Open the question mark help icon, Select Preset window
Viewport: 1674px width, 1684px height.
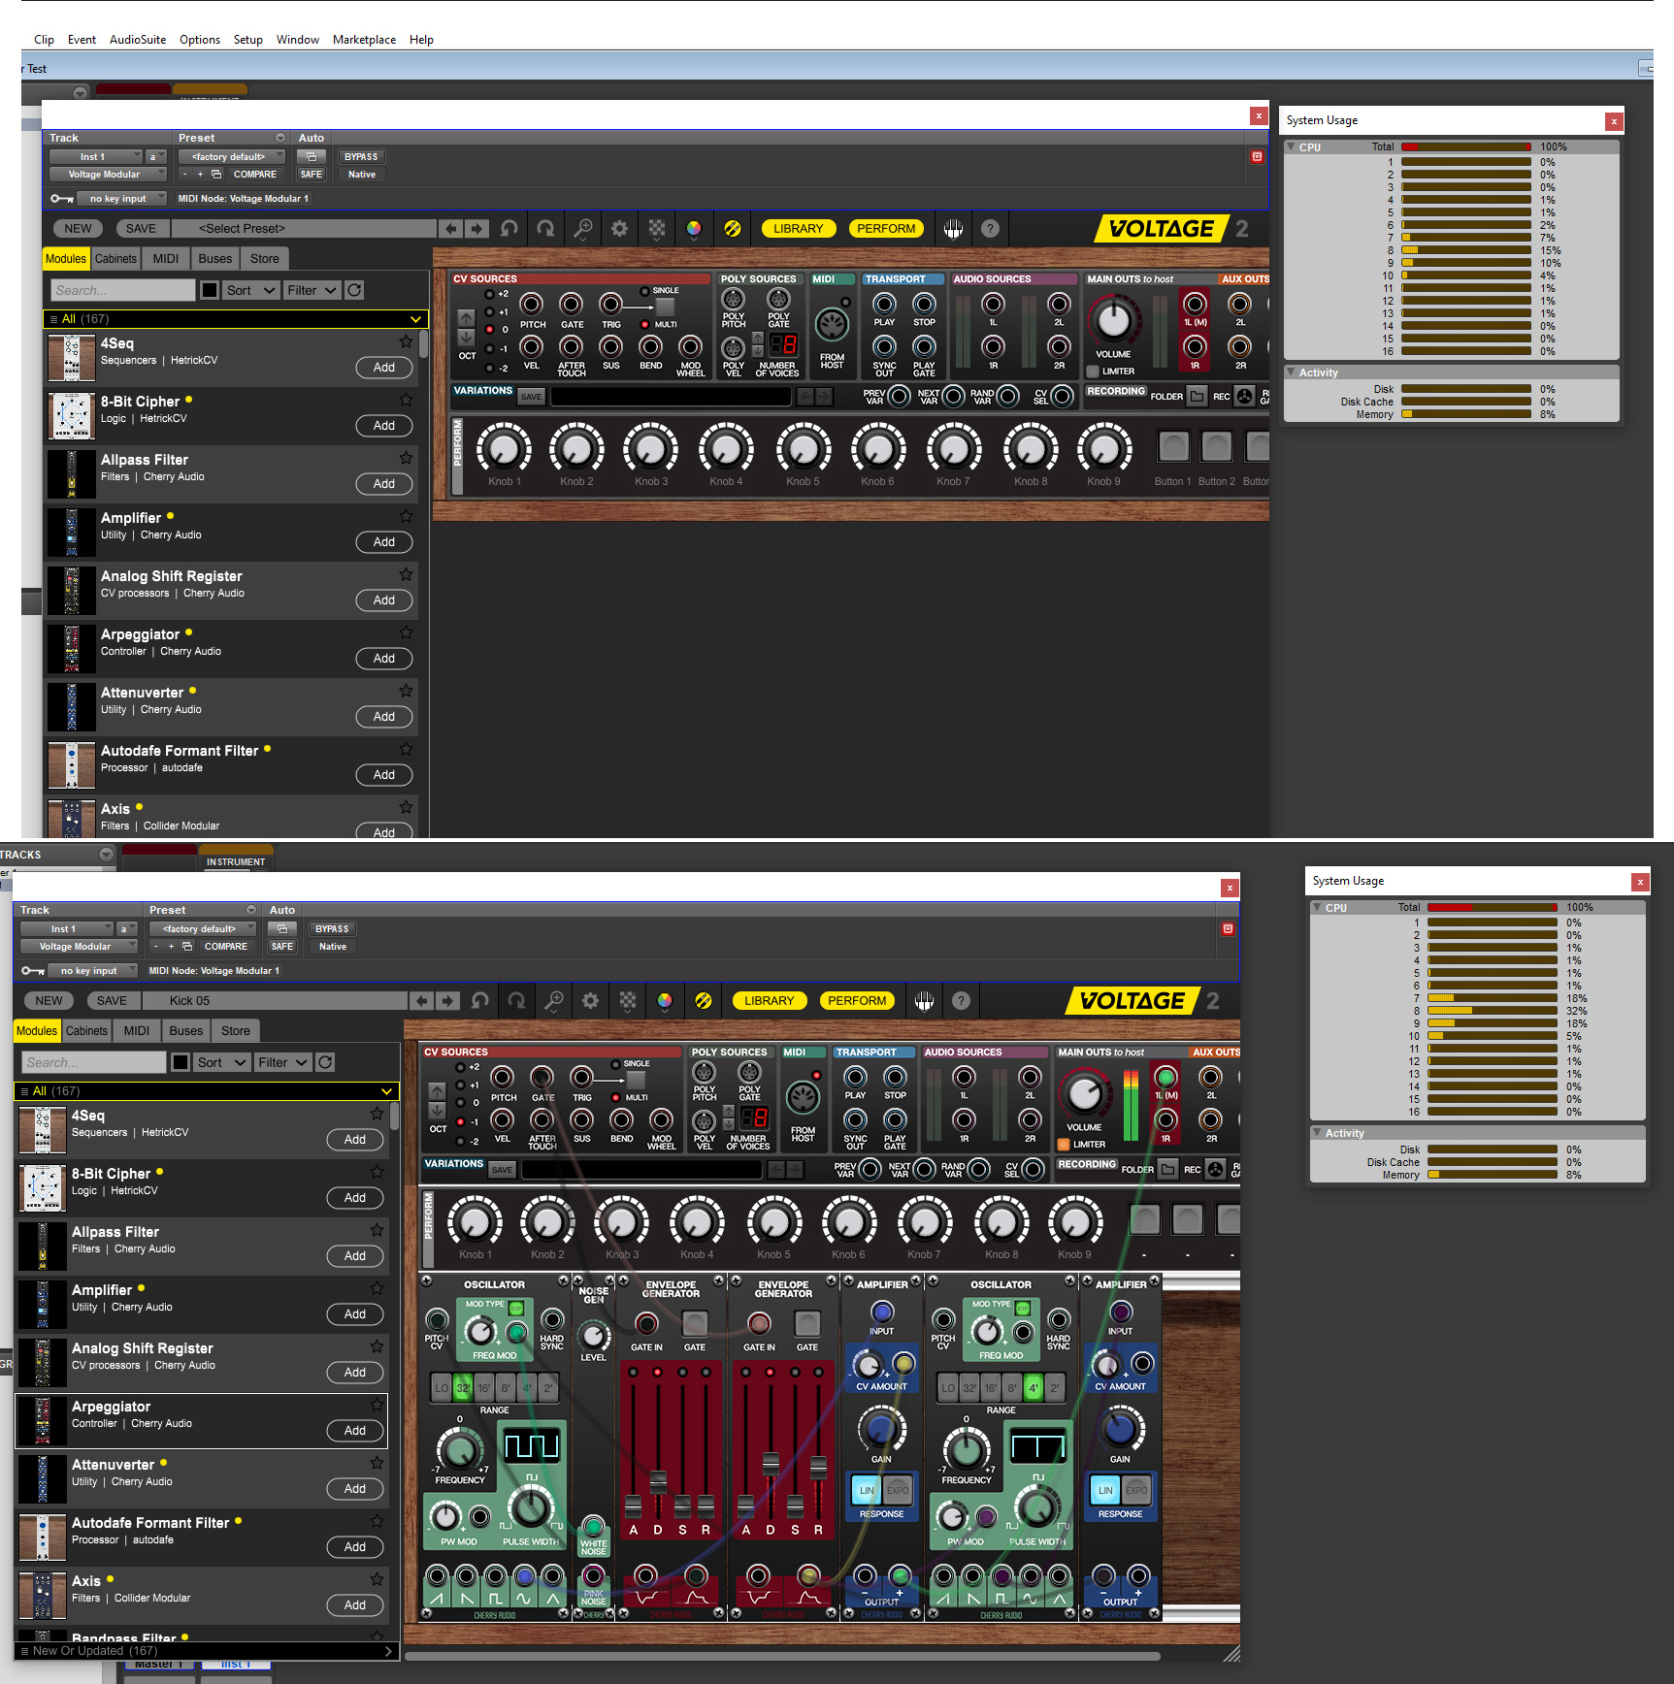coord(990,228)
